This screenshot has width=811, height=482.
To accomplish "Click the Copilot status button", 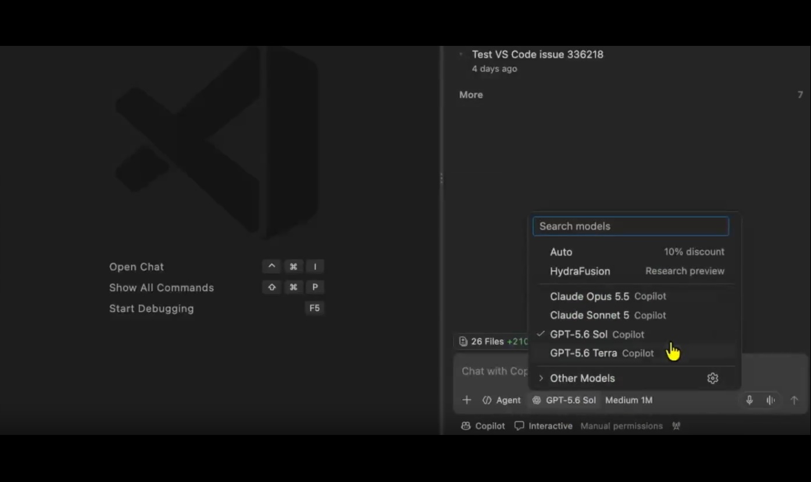I will coord(483,426).
